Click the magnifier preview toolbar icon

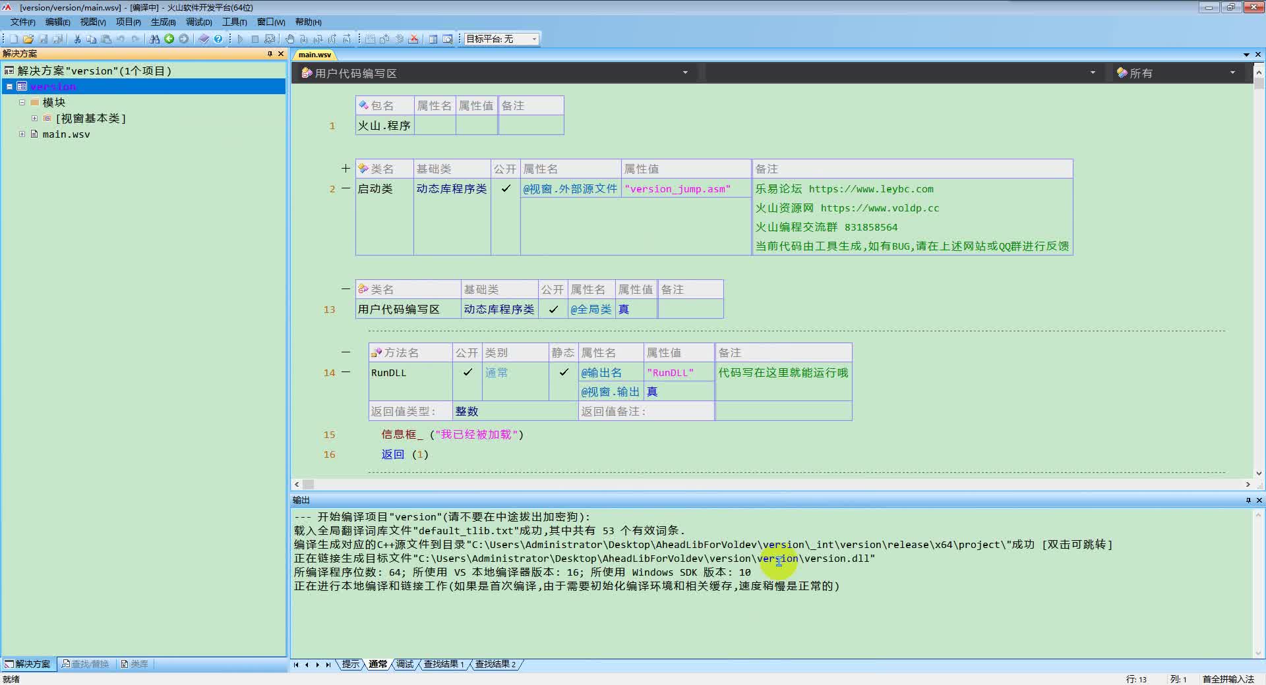point(448,39)
